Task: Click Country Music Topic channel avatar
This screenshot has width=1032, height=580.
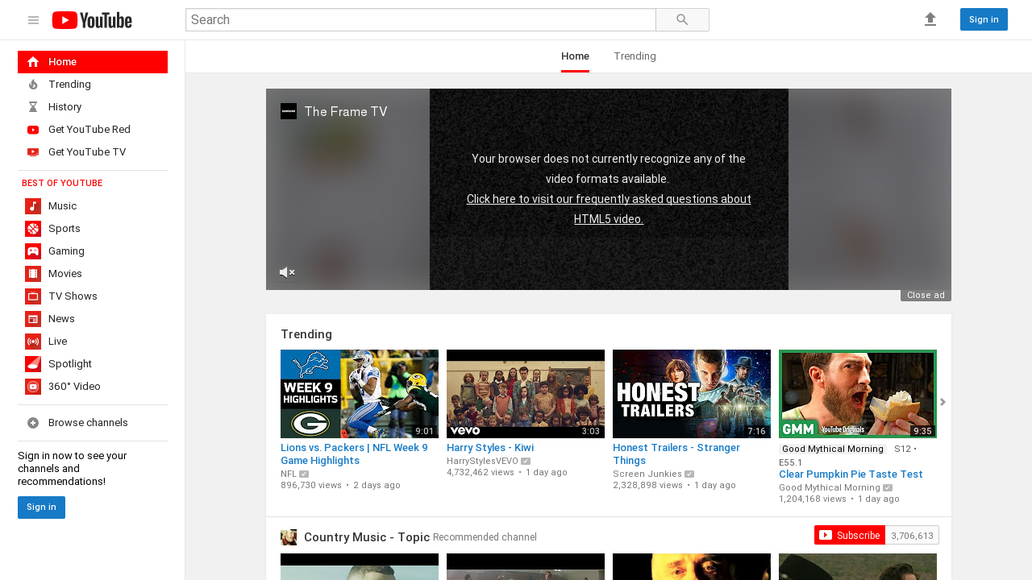Action: point(289,537)
